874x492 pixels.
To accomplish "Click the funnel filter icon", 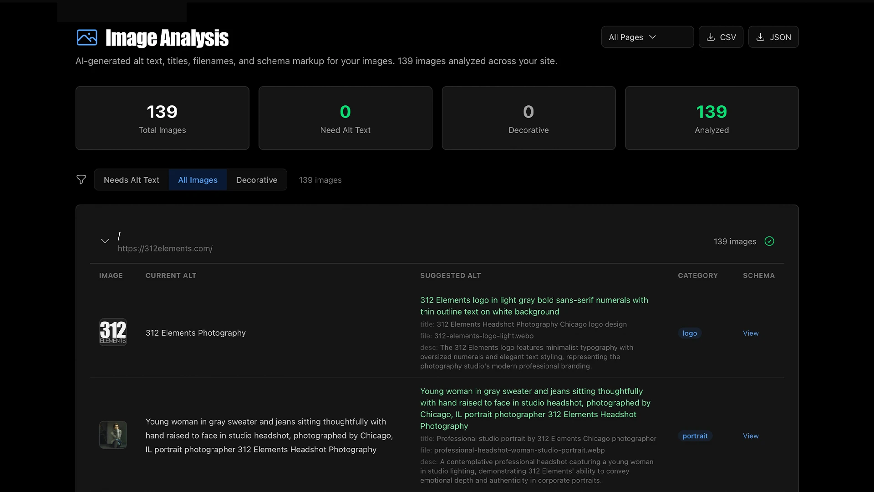I will [81, 180].
